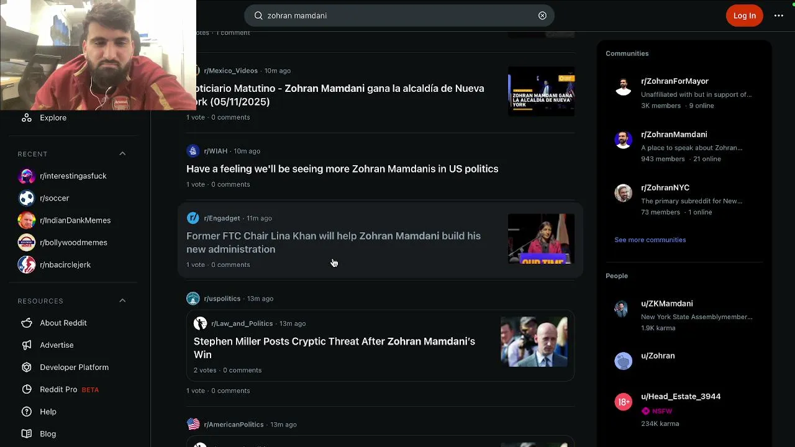Click the Lina Khan post thumbnail
This screenshot has width=795, height=447.
(541, 239)
